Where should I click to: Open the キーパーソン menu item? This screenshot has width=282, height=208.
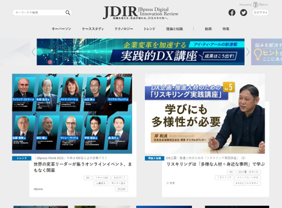coord(61,29)
